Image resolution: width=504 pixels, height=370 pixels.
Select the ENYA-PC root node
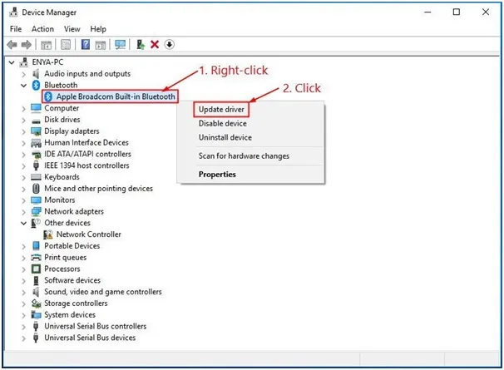pos(47,62)
